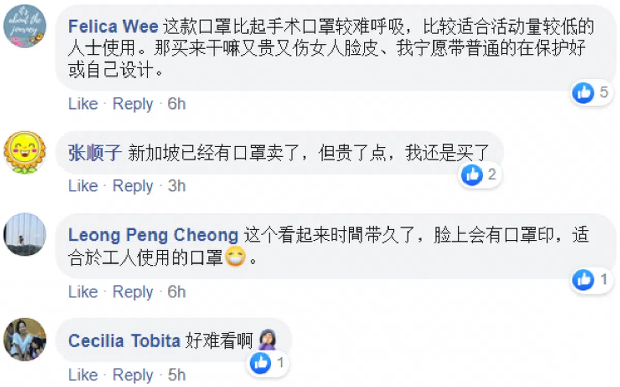Reply to 张顺子's comment
The image size is (620, 387).
133,186
